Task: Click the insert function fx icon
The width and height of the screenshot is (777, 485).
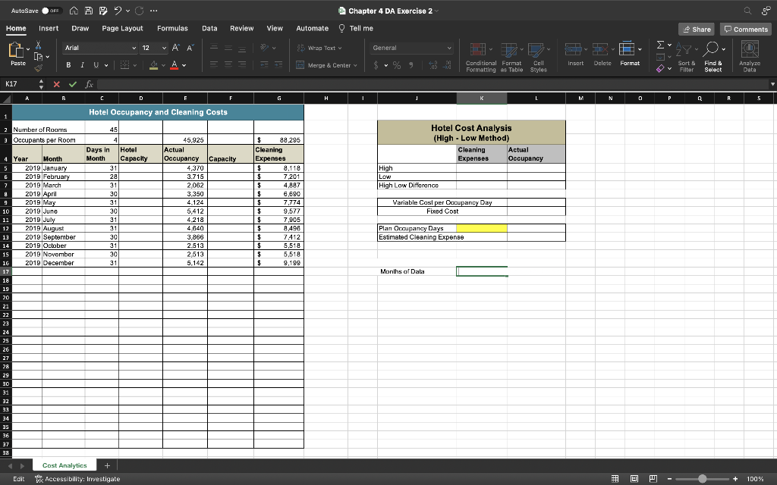Action: pyautogui.click(x=90, y=86)
